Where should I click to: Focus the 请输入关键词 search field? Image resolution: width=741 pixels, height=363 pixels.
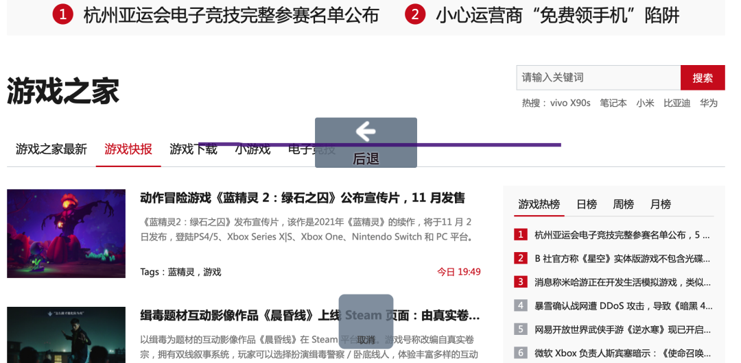coord(598,77)
